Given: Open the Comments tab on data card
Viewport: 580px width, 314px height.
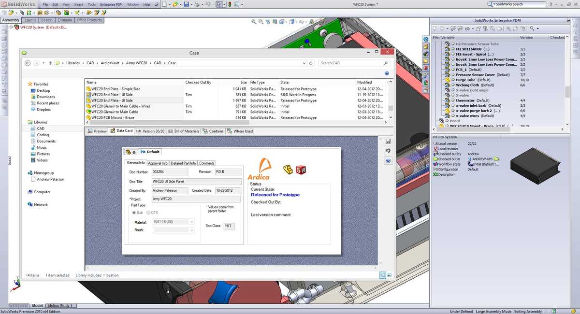Looking at the screenshot, I should 206,163.
